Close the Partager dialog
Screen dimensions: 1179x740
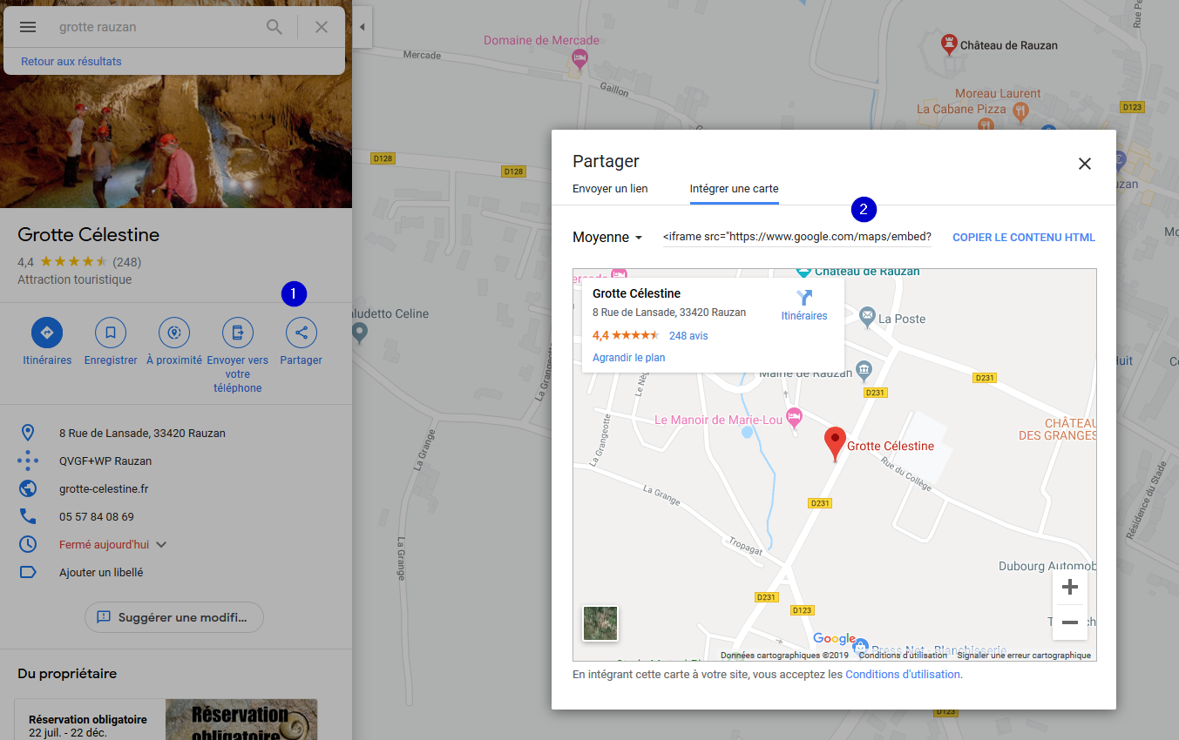tap(1085, 164)
